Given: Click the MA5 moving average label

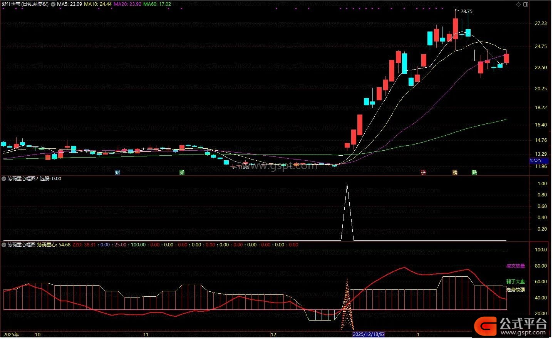Looking at the screenshot, I should tap(69, 4).
